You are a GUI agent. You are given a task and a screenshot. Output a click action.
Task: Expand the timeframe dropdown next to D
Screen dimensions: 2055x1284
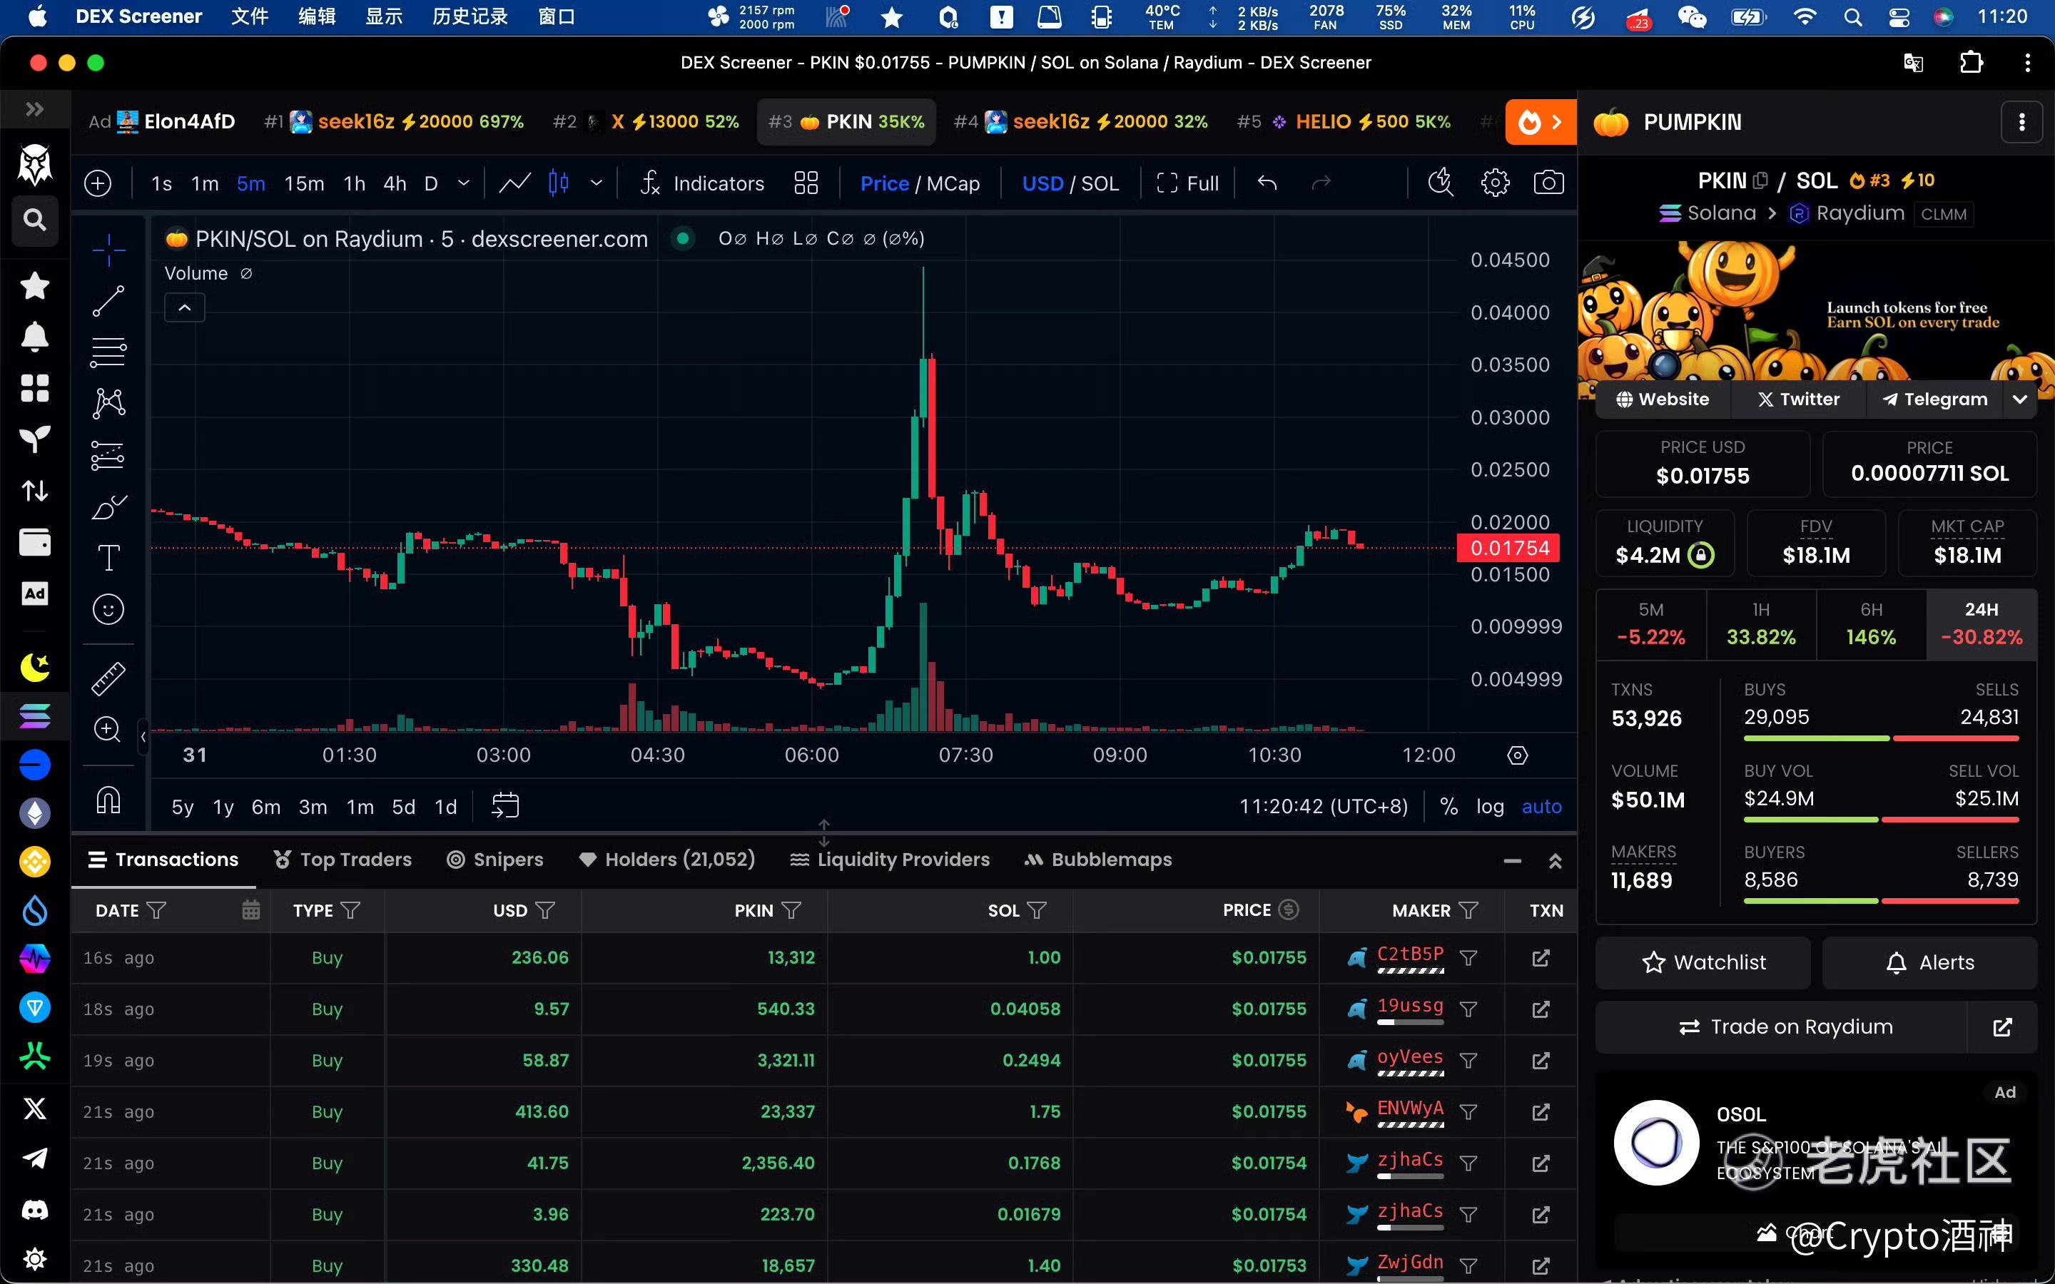point(464,183)
